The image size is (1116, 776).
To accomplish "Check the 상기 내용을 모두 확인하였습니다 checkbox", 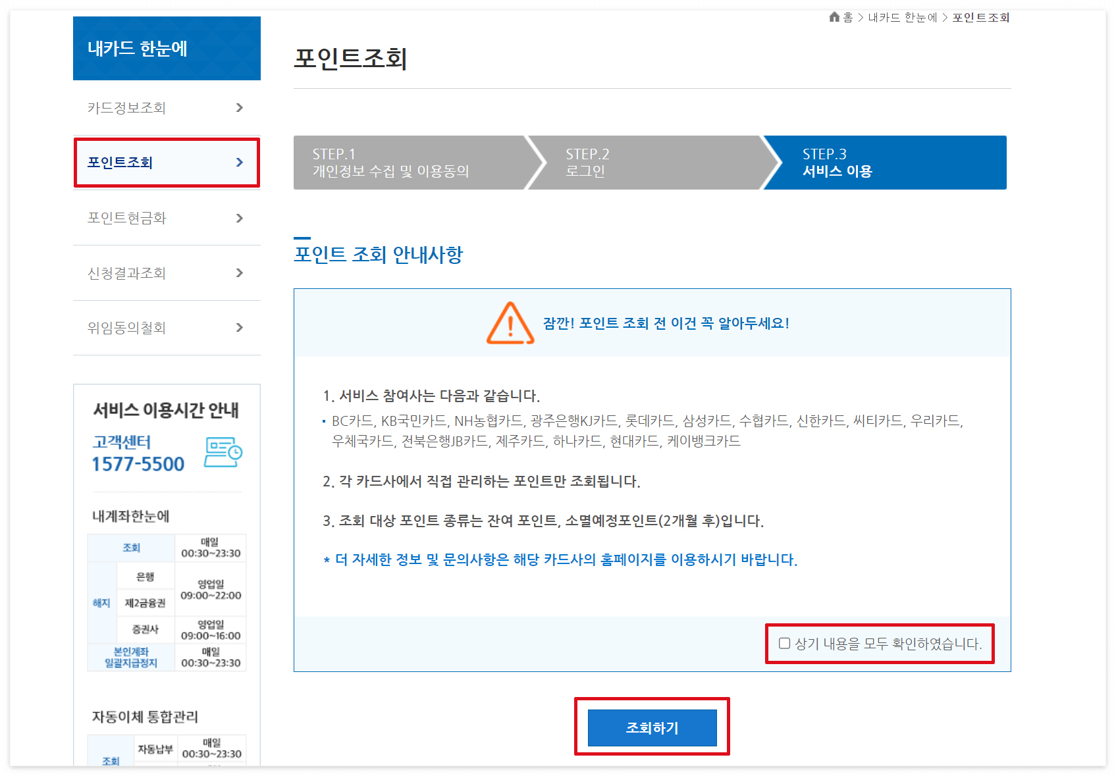I will click(784, 644).
